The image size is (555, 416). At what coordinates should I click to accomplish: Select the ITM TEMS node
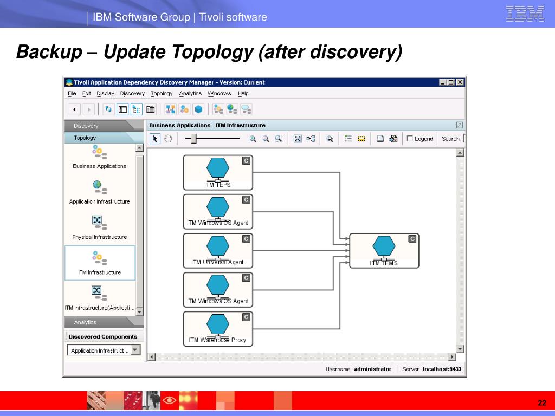click(x=384, y=251)
